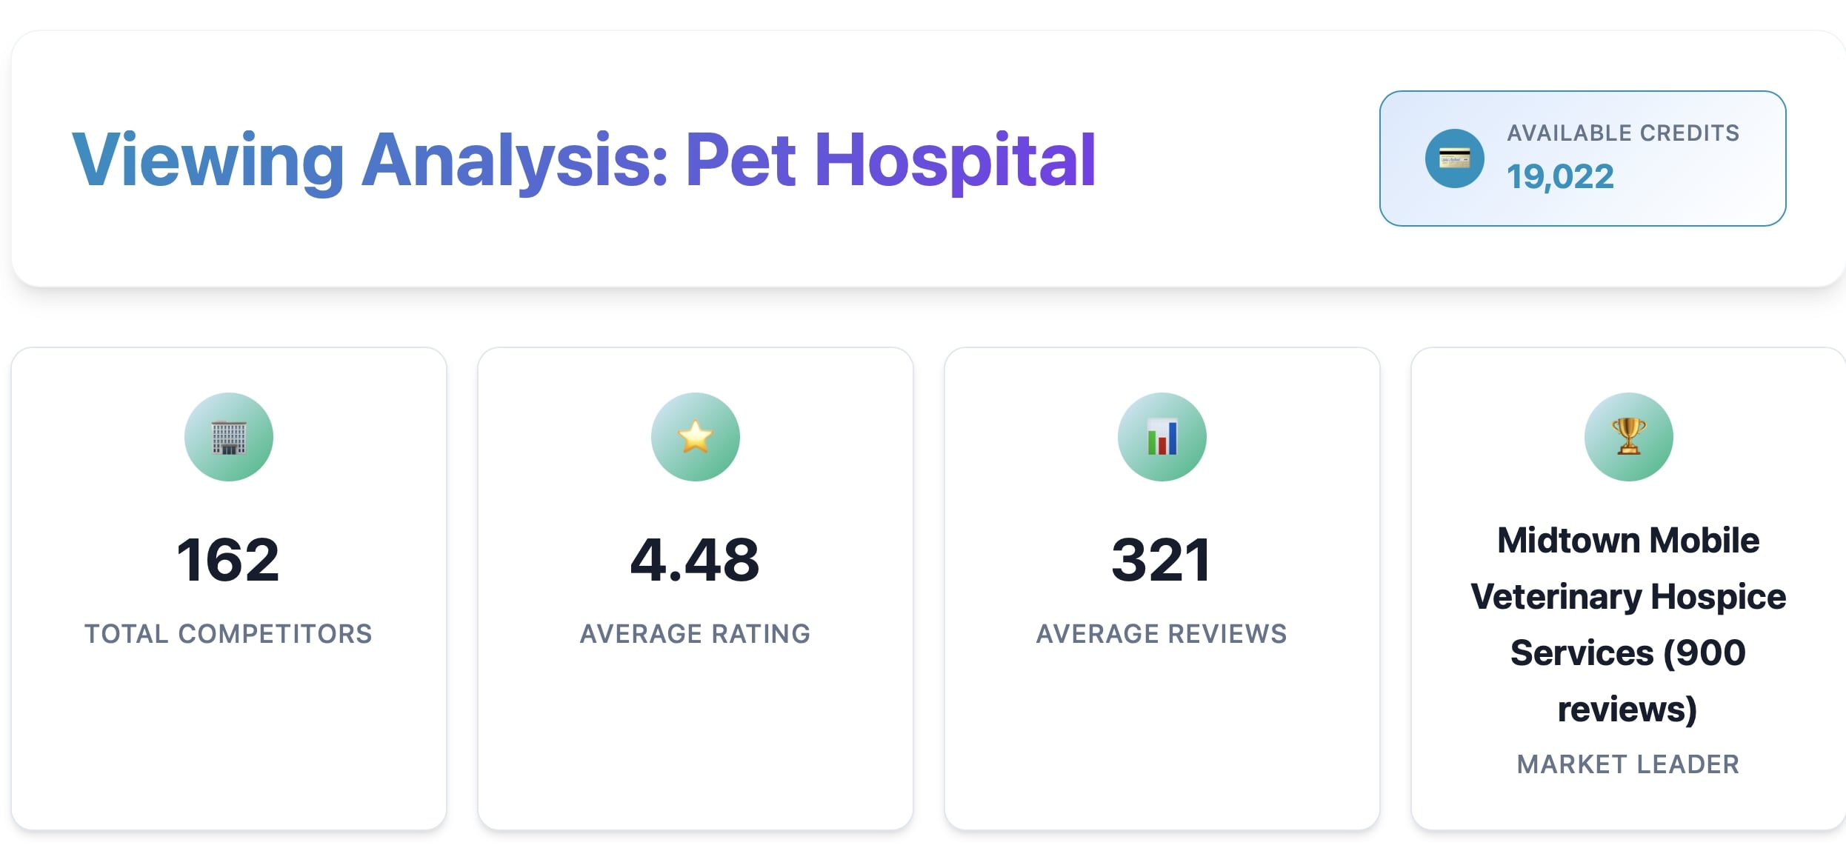1846x868 pixels.
Task: Click the Average Reviews count 321
Action: click(x=1162, y=561)
